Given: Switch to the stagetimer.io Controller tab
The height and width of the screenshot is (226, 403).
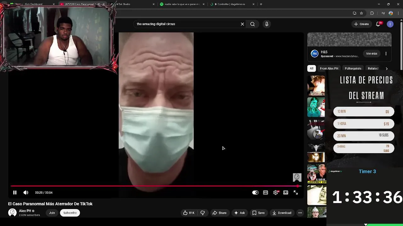Looking at the screenshot, I should point(232,4).
